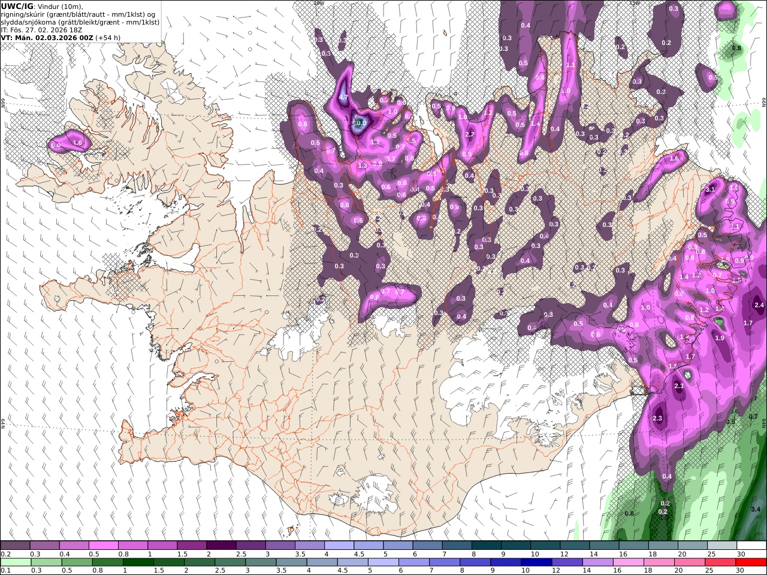Select the '2.0' value in blue-grey core
767x575 pixels.
click(361, 122)
